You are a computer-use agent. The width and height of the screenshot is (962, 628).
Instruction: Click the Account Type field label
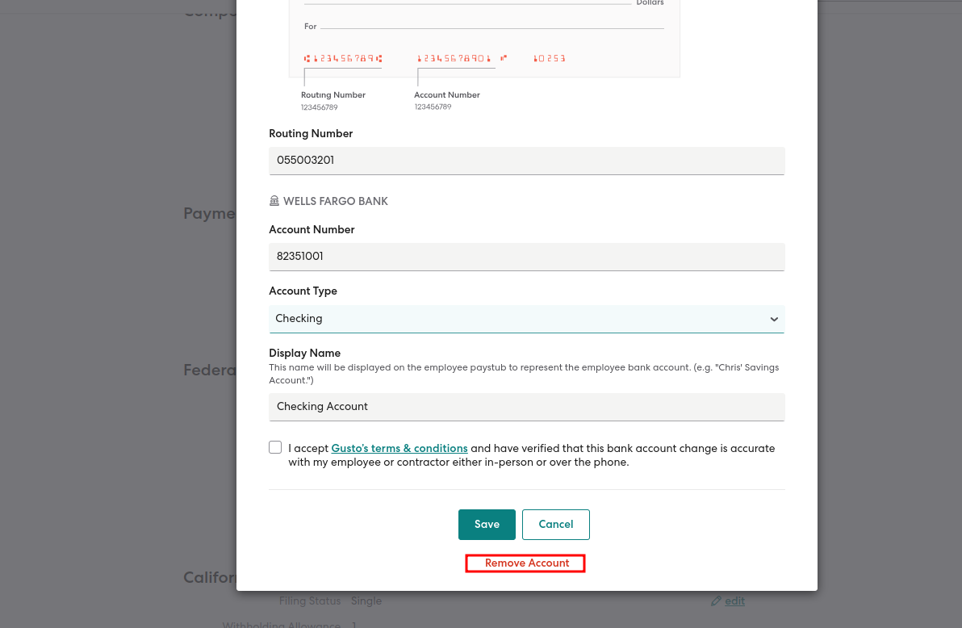pos(303,291)
